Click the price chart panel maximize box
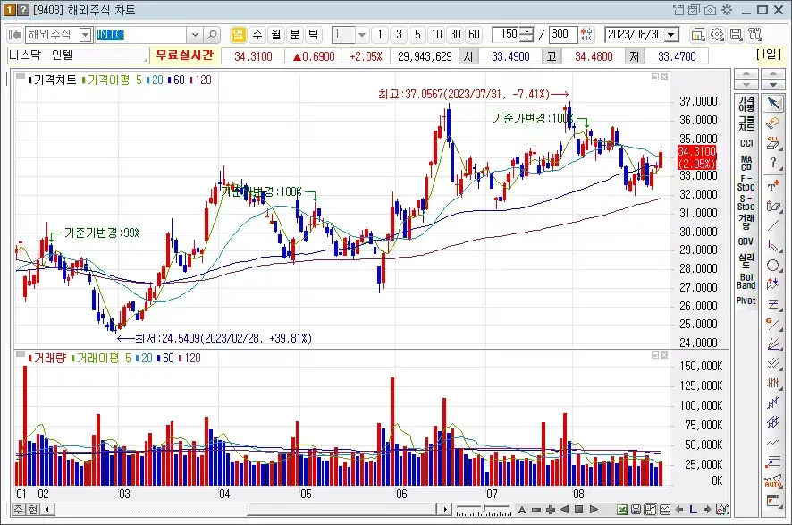Screen dimensions: 792x525 point(655,77)
